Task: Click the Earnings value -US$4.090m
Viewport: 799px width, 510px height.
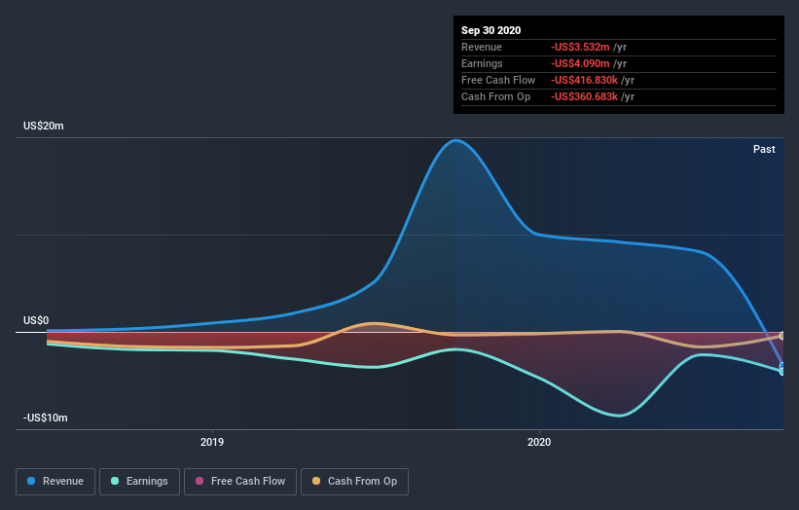Action: [x=580, y=63]
